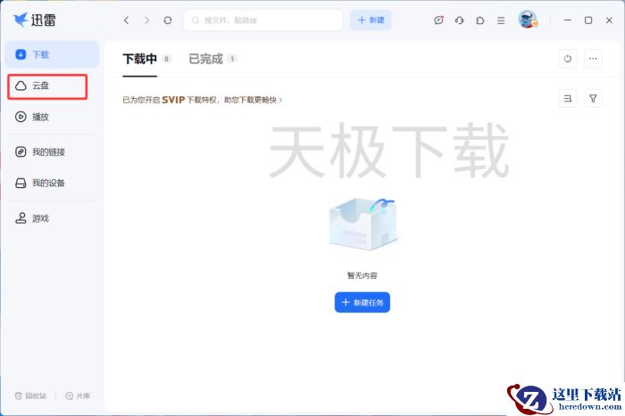Switch to the 下载中 tab
This screenshot has width=625, height=416.
click(x=140, y=60)
